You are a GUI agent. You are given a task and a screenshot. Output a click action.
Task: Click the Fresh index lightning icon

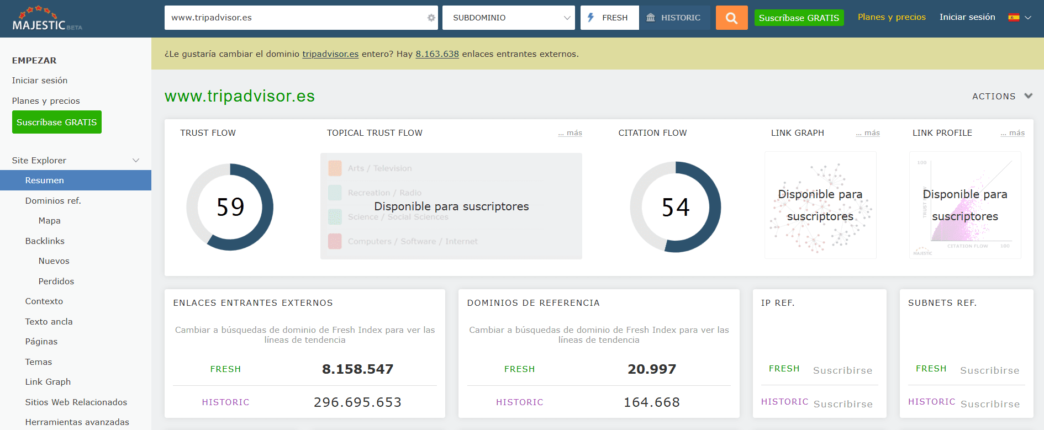[x=590, y=18]
